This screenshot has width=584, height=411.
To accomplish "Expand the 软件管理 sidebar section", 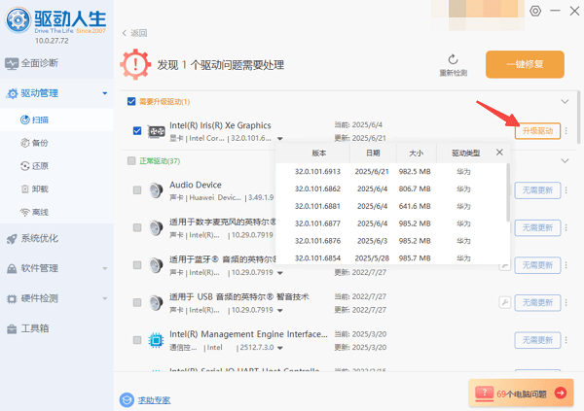I will [104, 268].
